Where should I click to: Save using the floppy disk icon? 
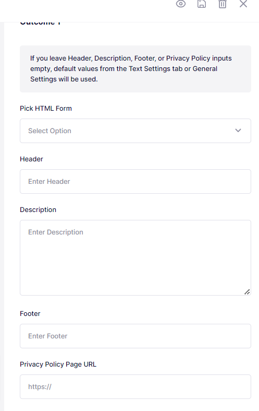point(202,4)
